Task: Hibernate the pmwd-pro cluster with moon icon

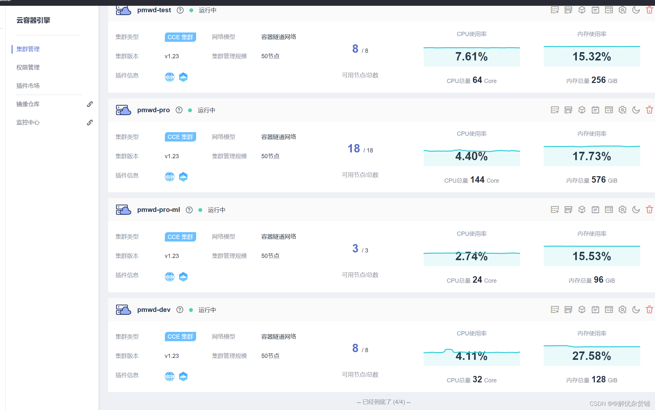Action: click(636, 110)
